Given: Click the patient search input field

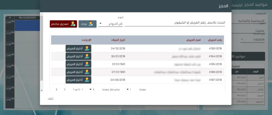Looking at the screenshot, I should pyautogui.click(x=175, y=23).
